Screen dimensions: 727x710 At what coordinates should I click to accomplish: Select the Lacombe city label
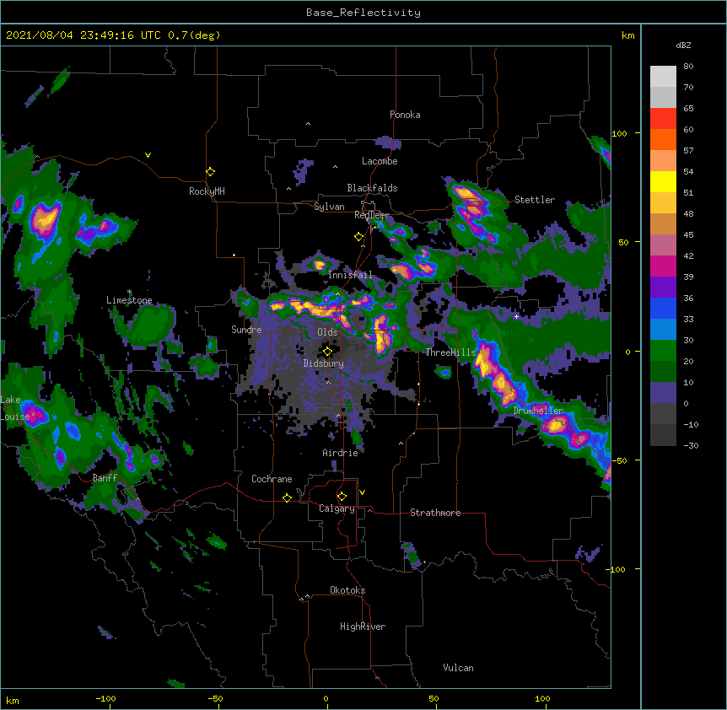pyautogui.click(x=380, y=161)
